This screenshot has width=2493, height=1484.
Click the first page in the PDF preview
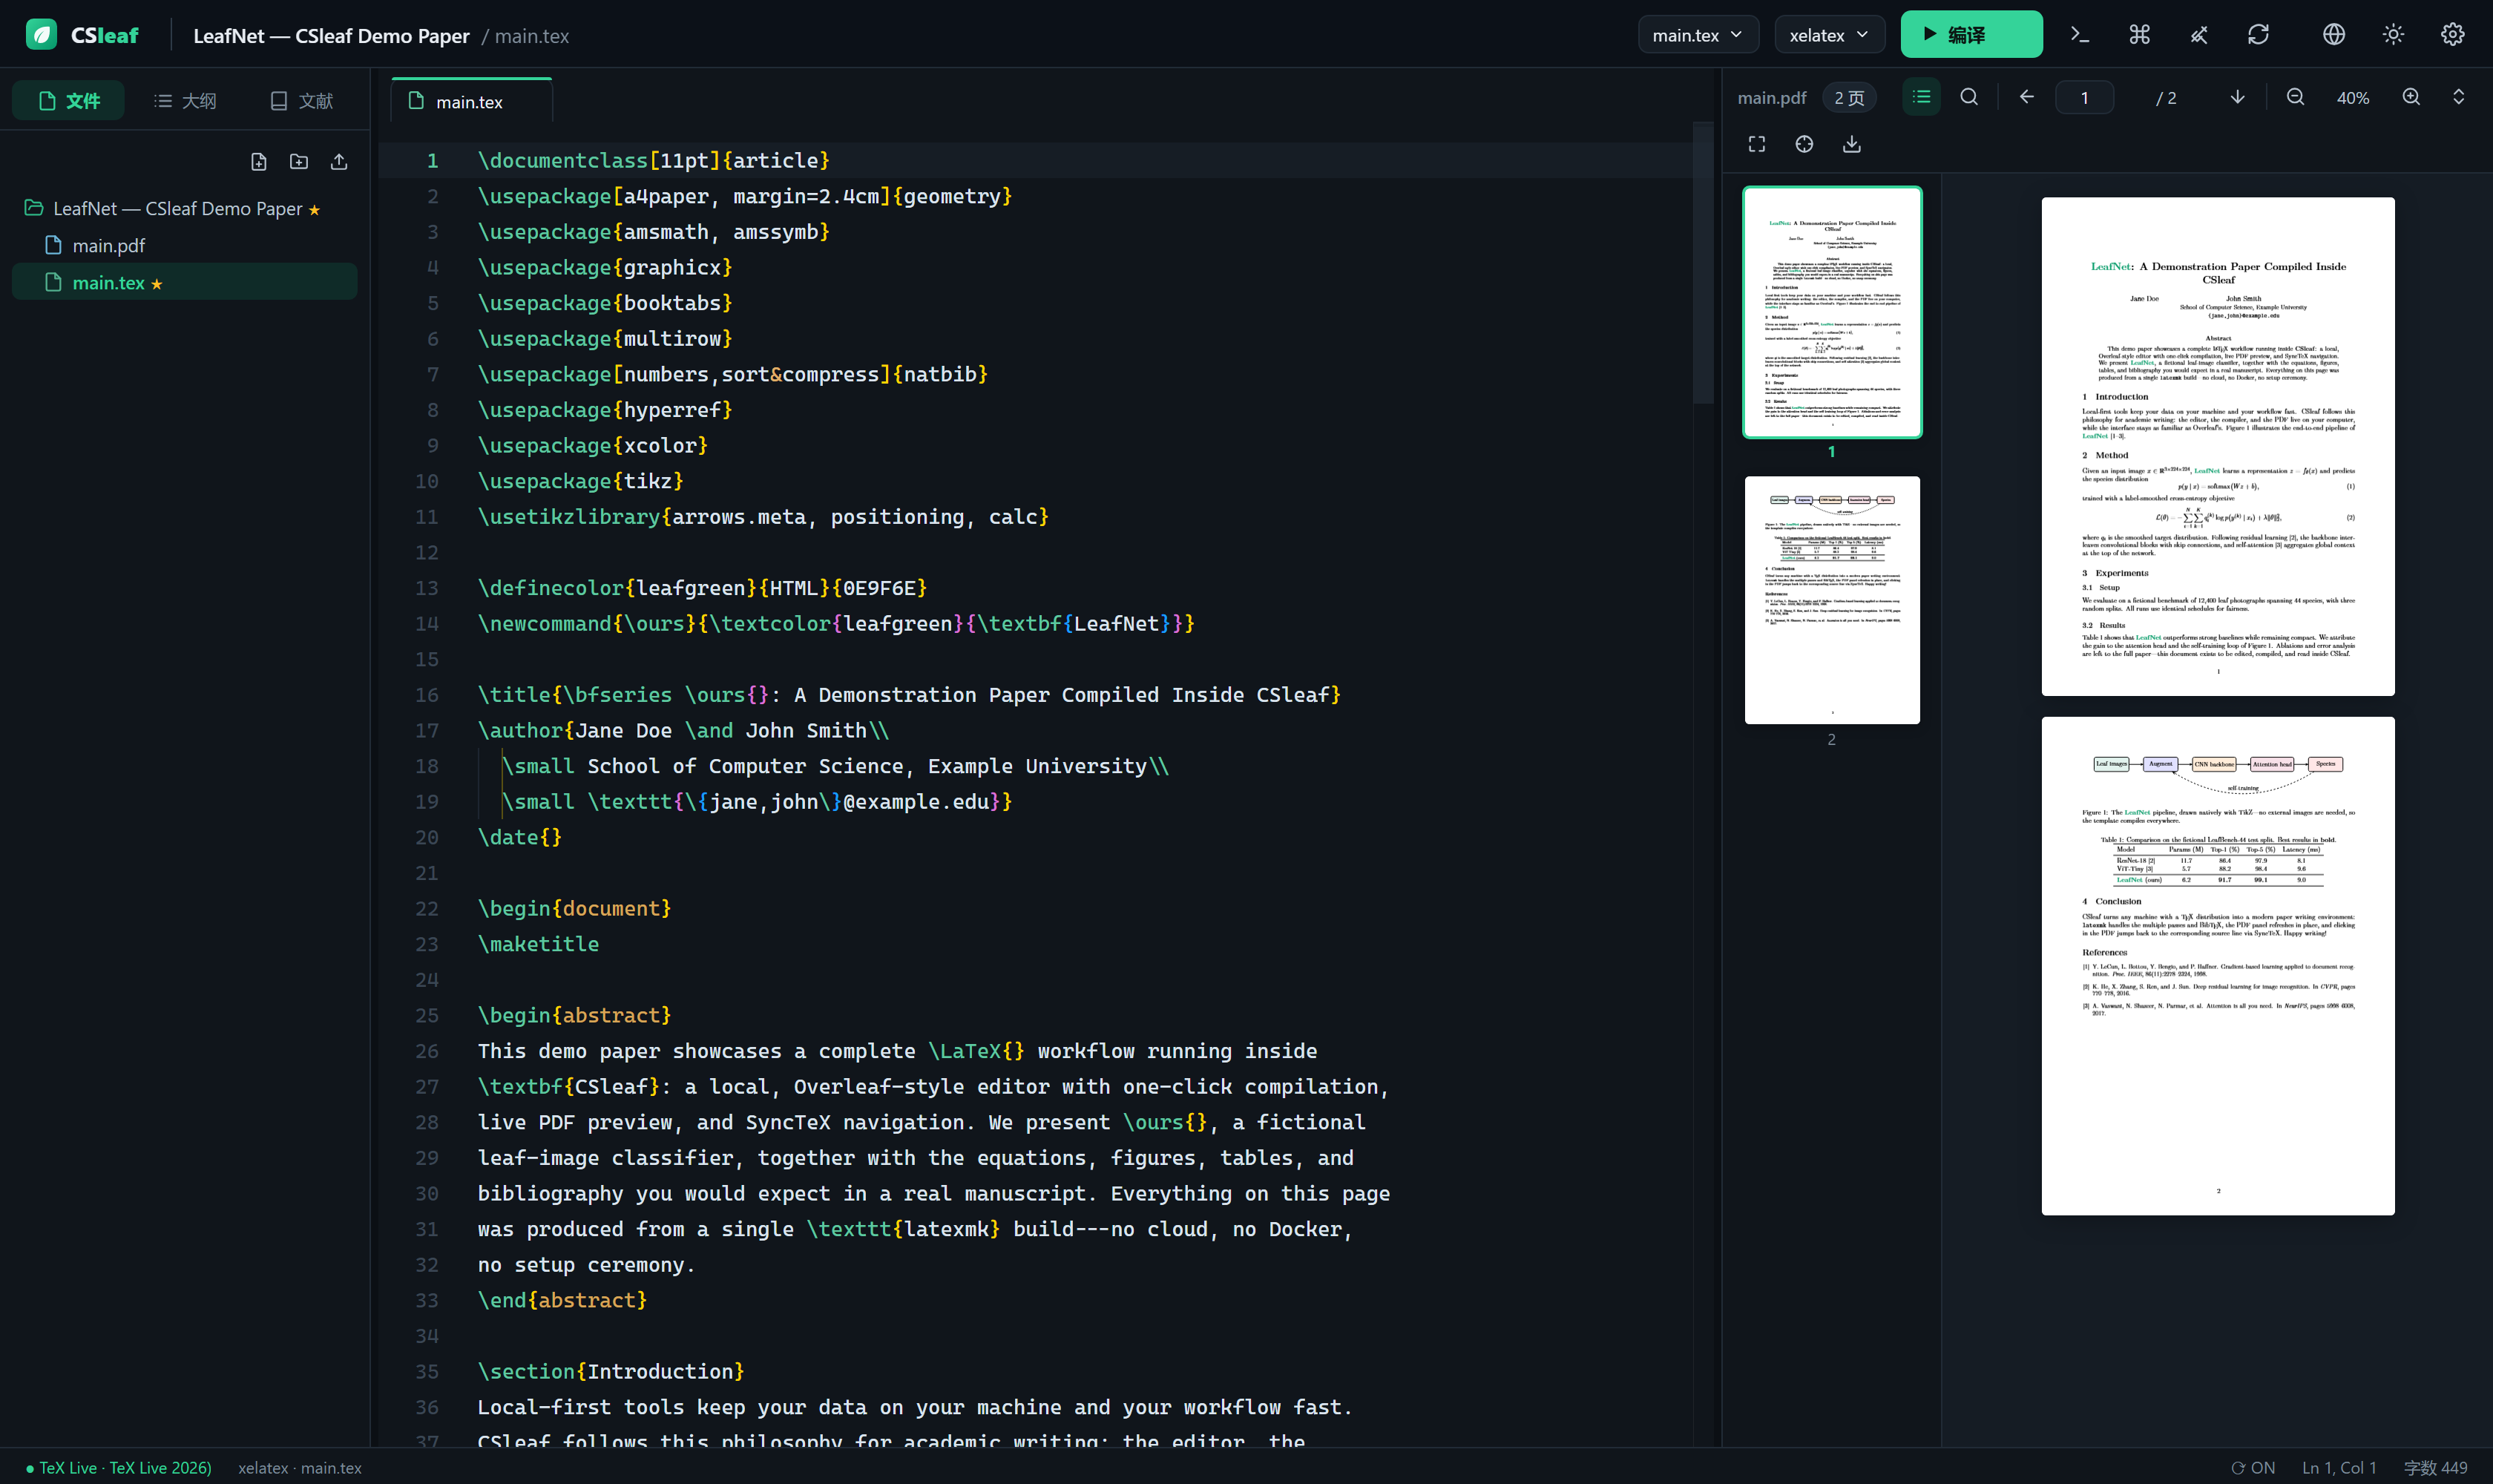[x=2218, y=446]
